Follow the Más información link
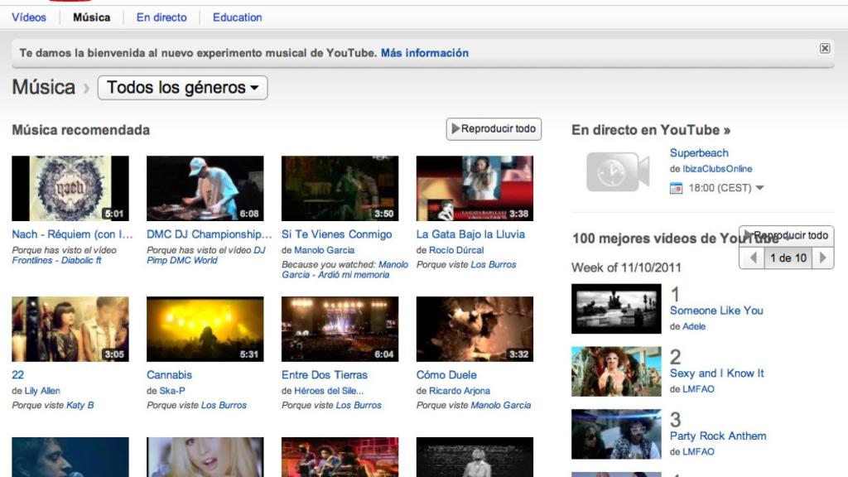 coord(424,53)
